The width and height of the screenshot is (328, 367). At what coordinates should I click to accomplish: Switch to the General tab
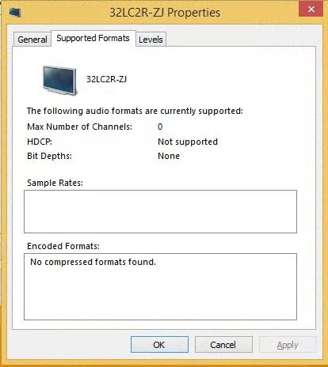32,40
